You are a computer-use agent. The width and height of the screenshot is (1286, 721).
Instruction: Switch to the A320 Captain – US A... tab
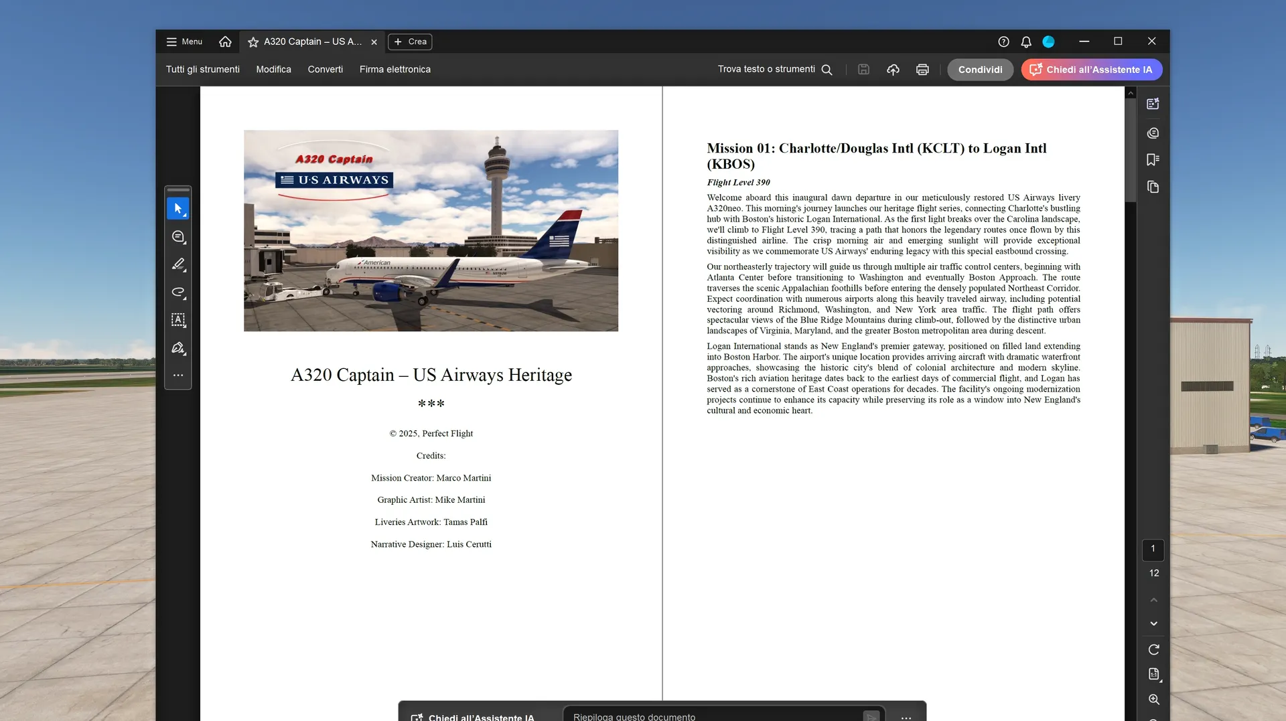point(313,42)
